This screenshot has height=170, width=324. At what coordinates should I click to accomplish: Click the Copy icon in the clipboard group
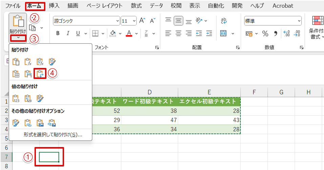coord(33,28)
